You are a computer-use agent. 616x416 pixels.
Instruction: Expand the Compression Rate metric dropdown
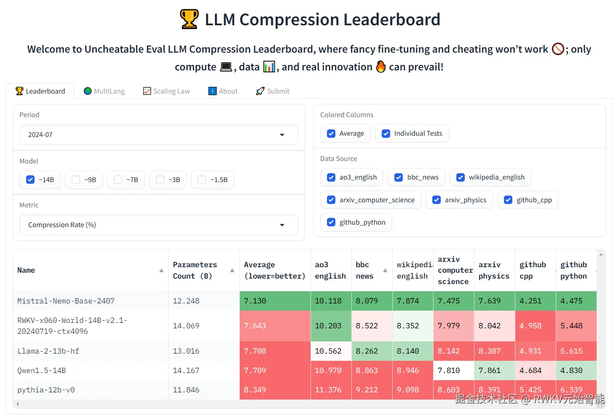(x=159, y=225)
